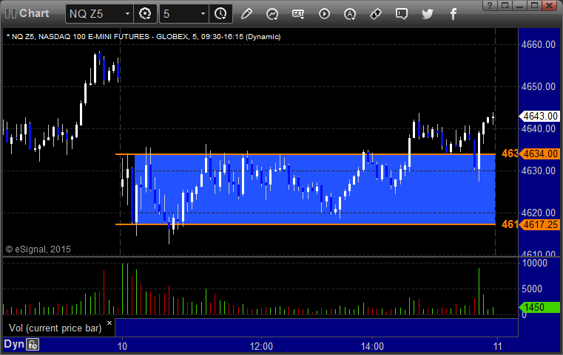The height and width of the screenshot is (355, 563).
Task: Expand the interval dropdown next to 5
Action: click(x=203, y=14)
